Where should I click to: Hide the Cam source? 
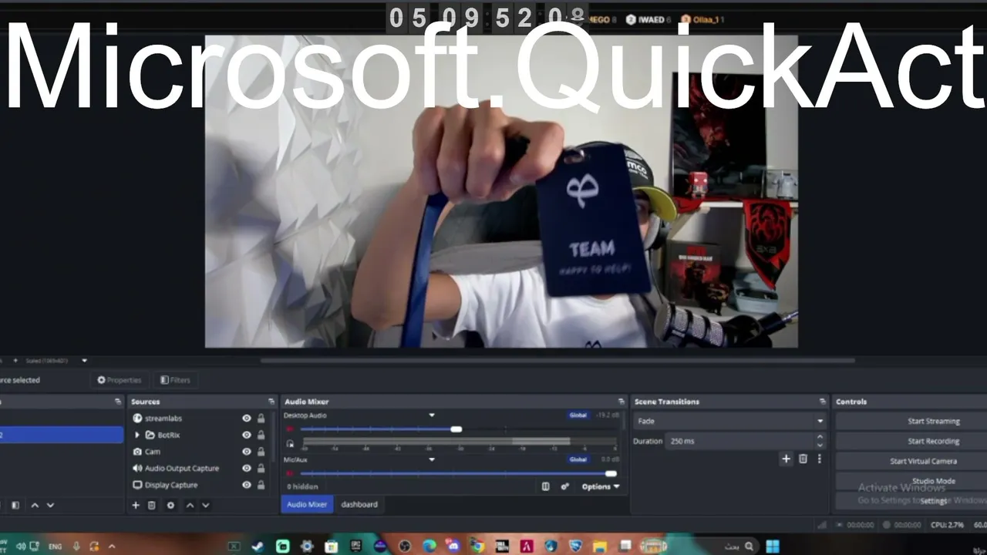click(247, 452)
